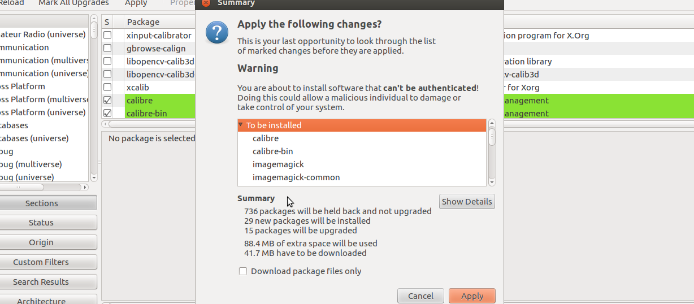Click the question mark dialog icon

(x=217, y=33)
